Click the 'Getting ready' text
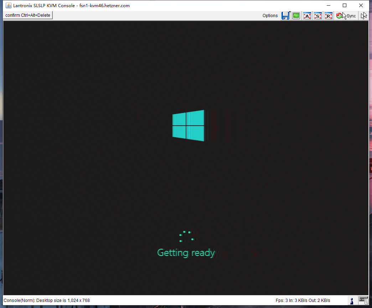 pos(186,253)
